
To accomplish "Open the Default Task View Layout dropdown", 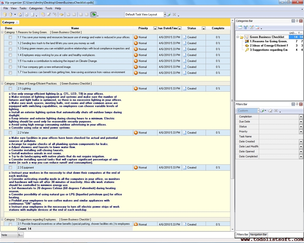I will pos(165,15).
